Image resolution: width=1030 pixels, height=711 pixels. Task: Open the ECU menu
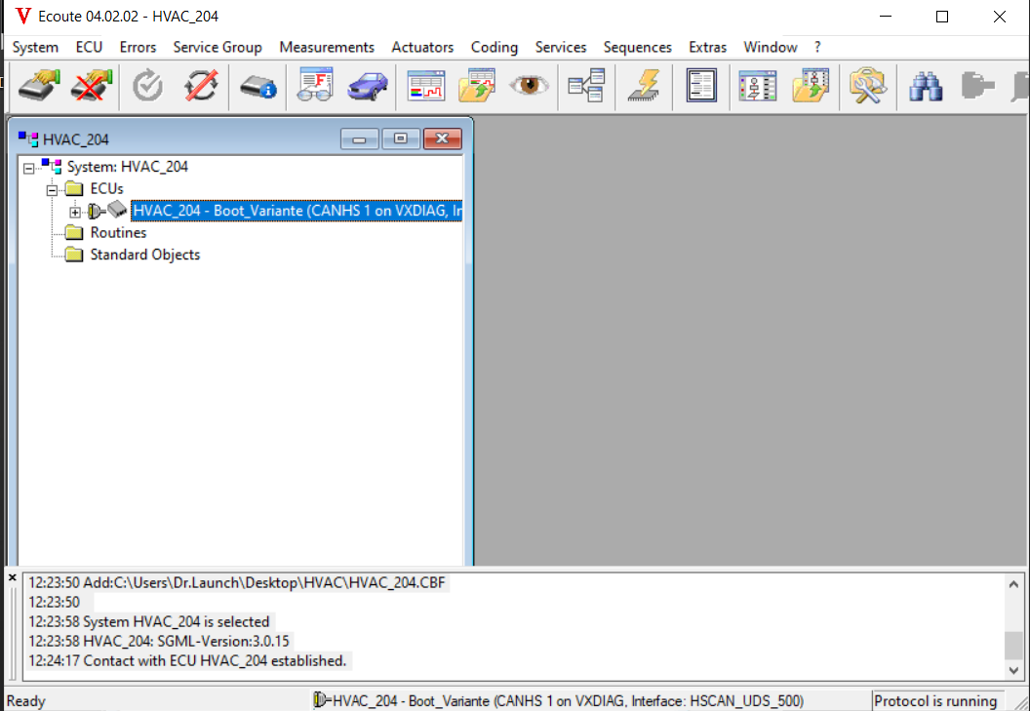(90, 48)
